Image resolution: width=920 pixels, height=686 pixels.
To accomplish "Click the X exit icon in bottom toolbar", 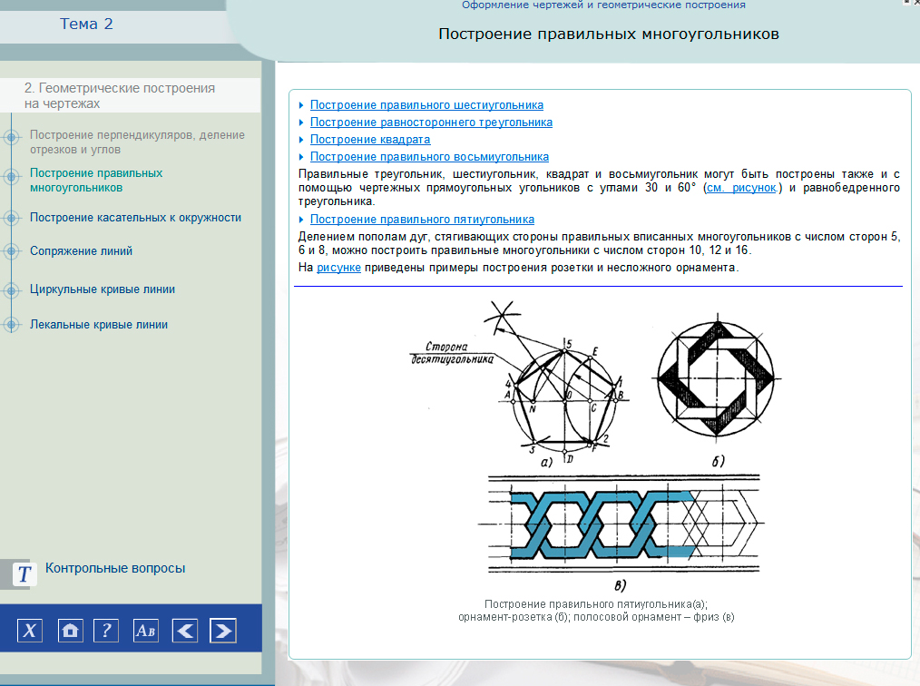I will (29, 631).
